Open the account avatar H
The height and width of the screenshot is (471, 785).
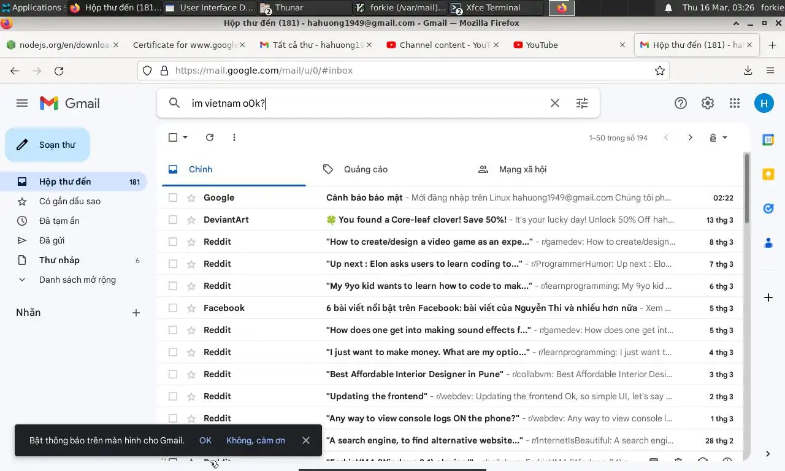pos(764,103)
